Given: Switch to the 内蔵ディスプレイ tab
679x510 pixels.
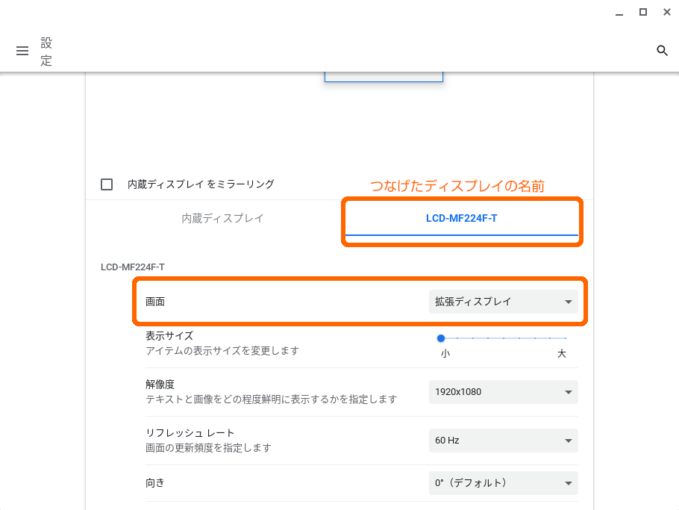Looking at the screenshot, I should 222,219.
